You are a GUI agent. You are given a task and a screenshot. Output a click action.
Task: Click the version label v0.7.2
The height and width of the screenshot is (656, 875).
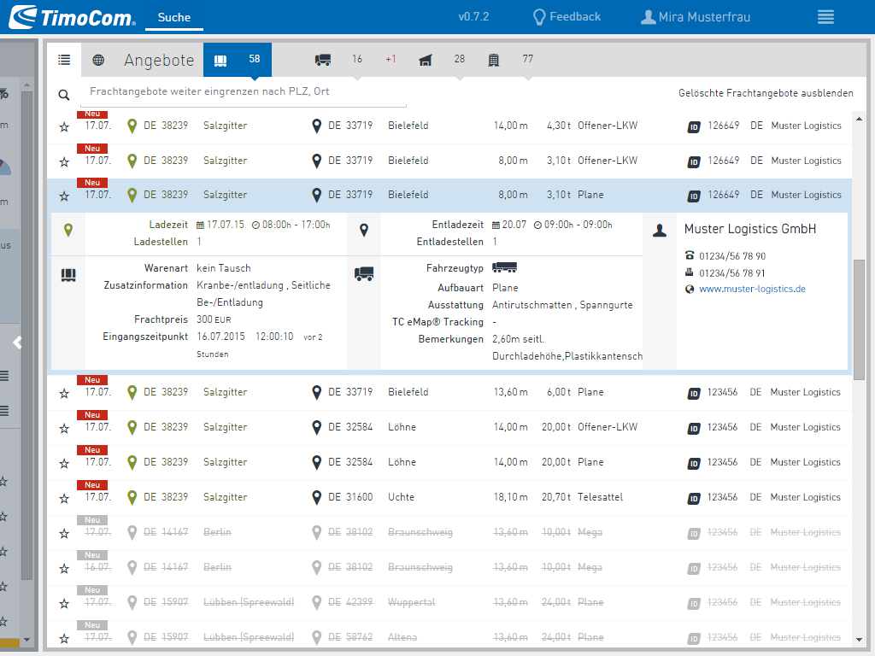(x=473, y=17)
